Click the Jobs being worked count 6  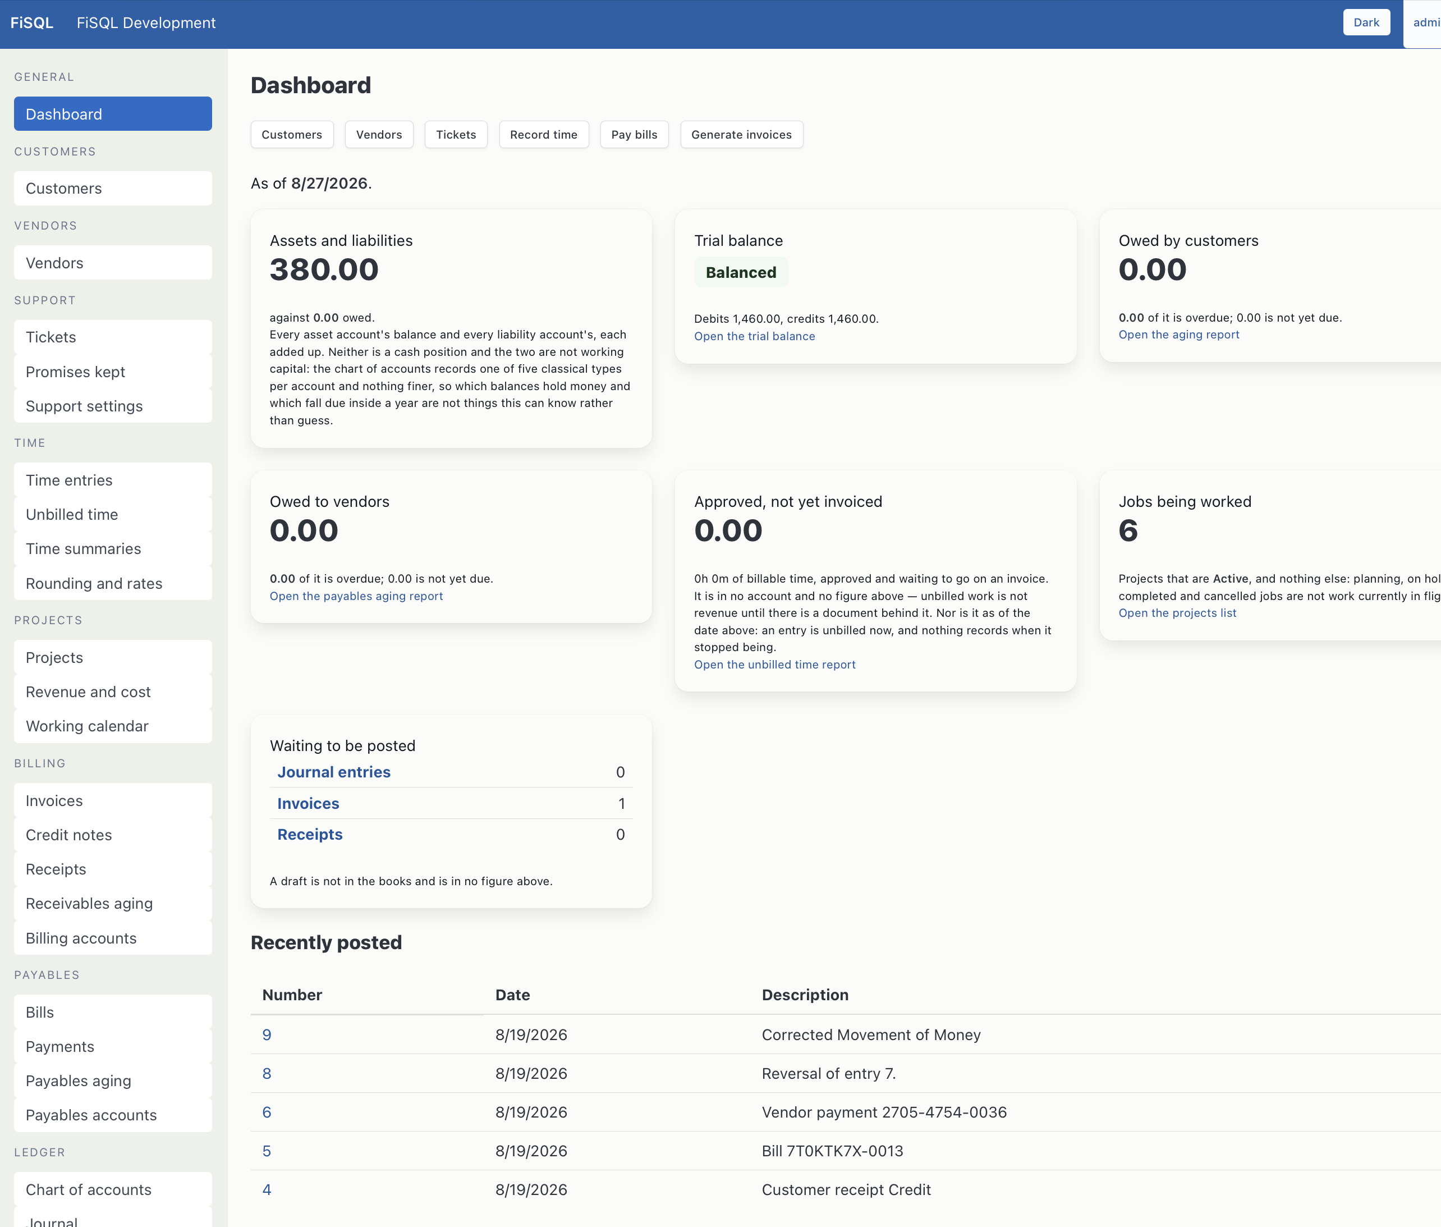(1128, 532)
